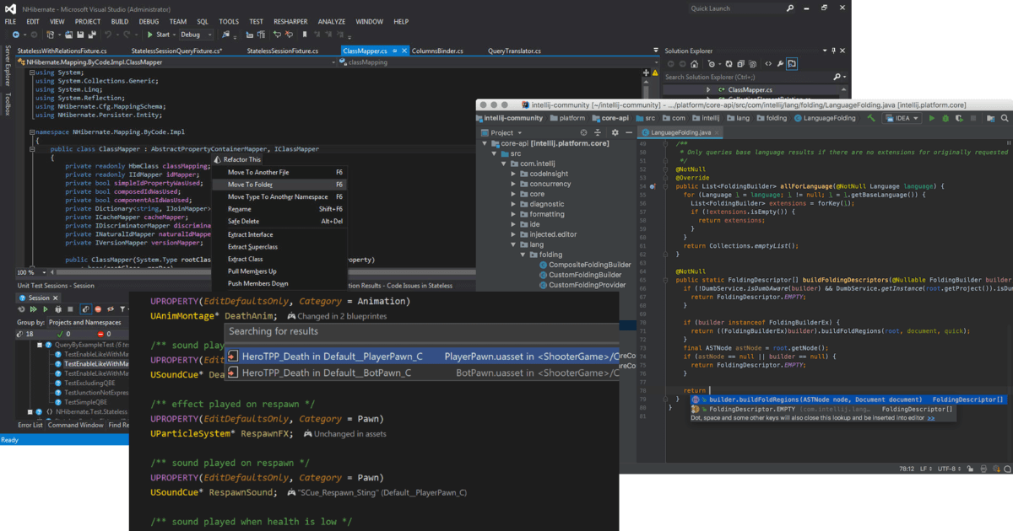The image size is (1013, 531).
Task: Toggle the pin icon on ClassMapper.cs tab
Action: pyautogui.click(x=394, y=51)
